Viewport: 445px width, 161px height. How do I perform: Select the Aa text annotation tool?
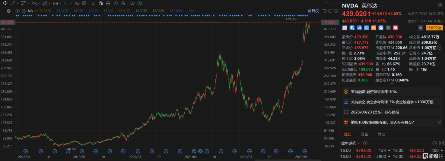coord(77,3)
